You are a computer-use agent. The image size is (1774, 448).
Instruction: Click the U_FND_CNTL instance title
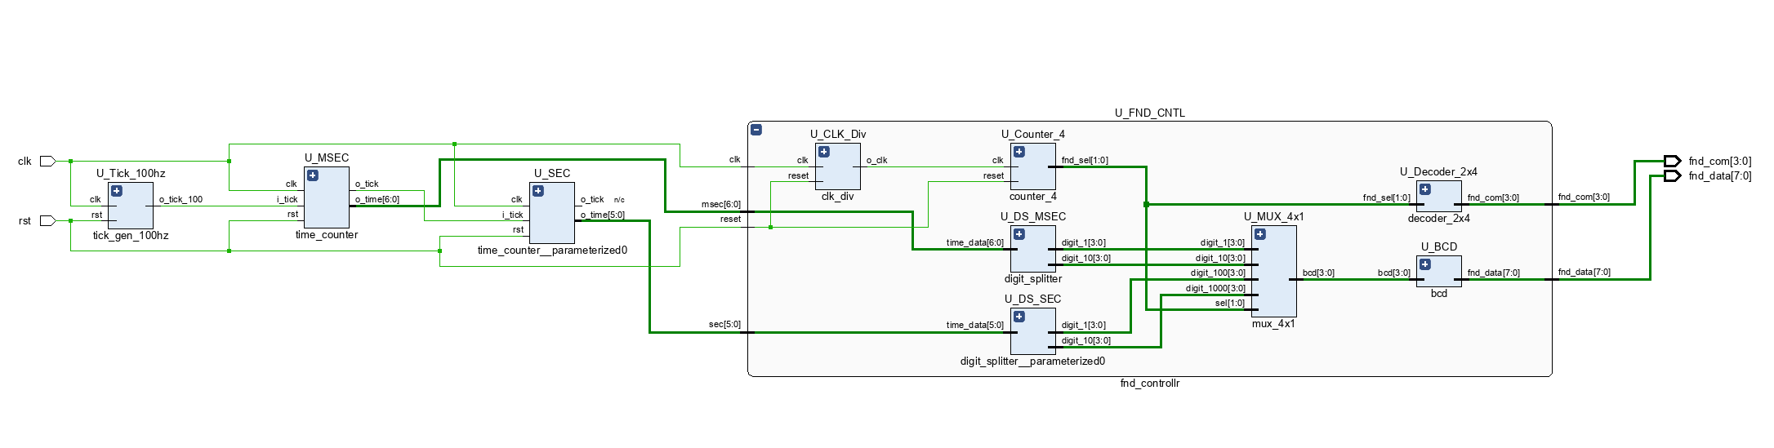tap(1150, 113)
